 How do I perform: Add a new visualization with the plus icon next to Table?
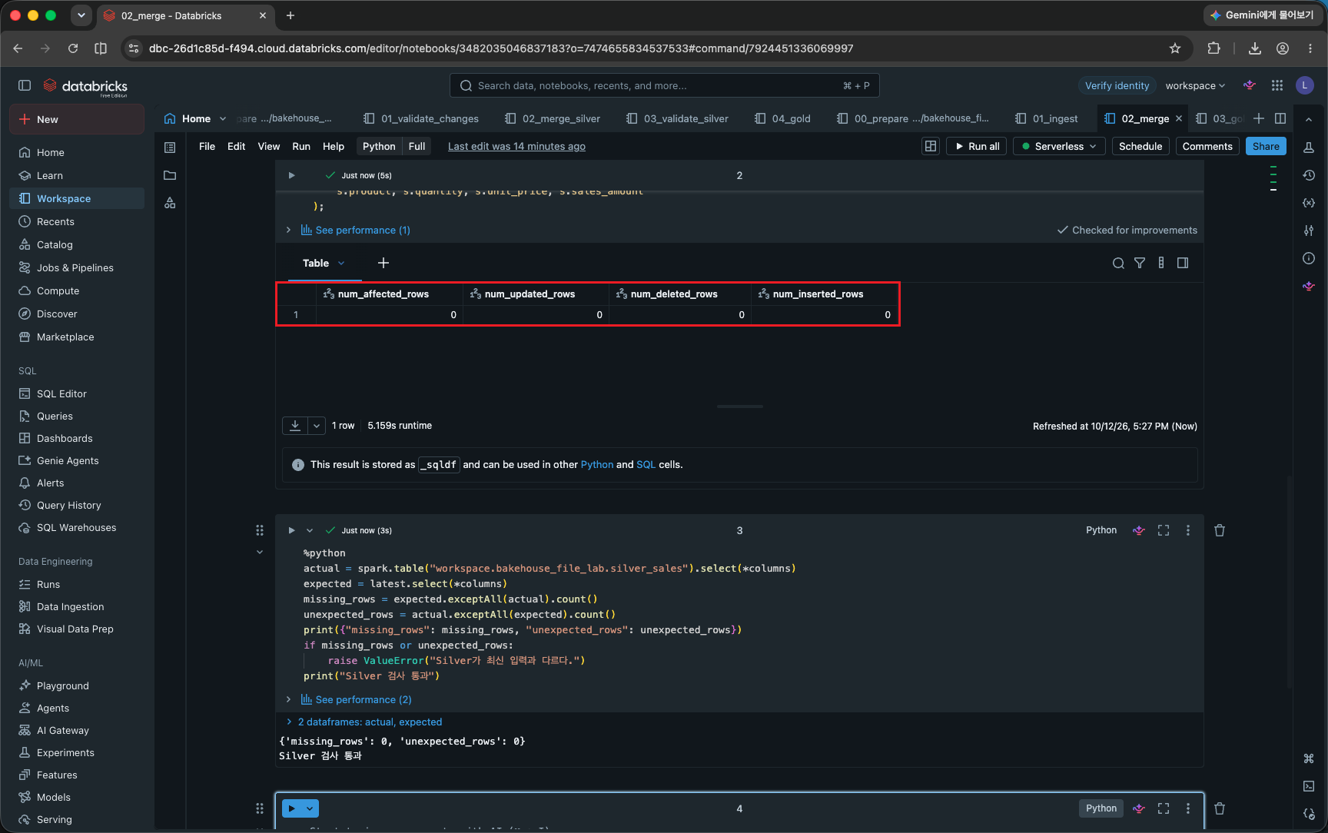pos(383,263)
